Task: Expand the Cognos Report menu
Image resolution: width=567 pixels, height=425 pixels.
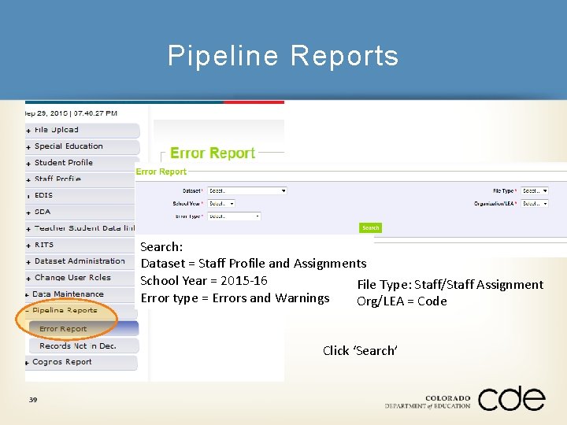Action: 81,362
